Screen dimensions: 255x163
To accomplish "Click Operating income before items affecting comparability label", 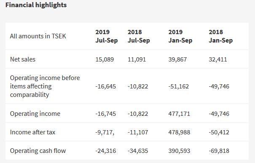I will pyautogui.click(x=45, y=86).
